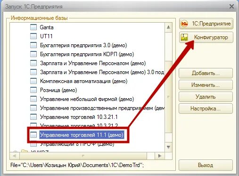Image resolution: width=239 pixels, height=176 pixels.
Task: Click Удалить to remove the database
Action: (206, 97)
